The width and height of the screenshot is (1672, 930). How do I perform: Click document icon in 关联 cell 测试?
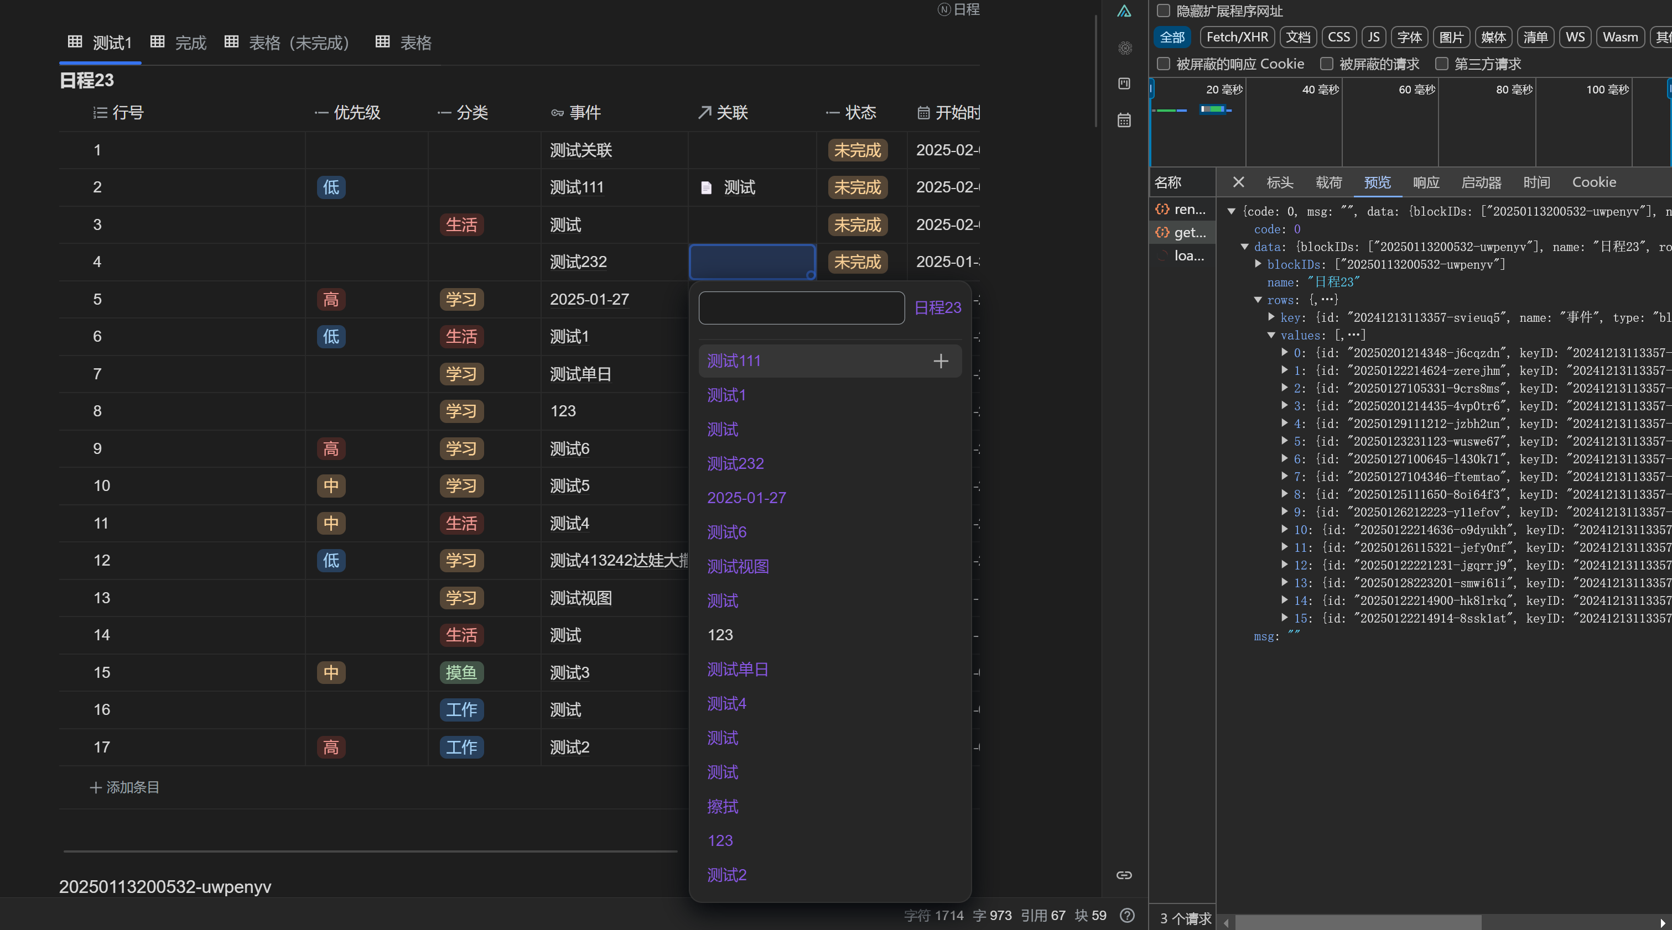pos(706,188)
